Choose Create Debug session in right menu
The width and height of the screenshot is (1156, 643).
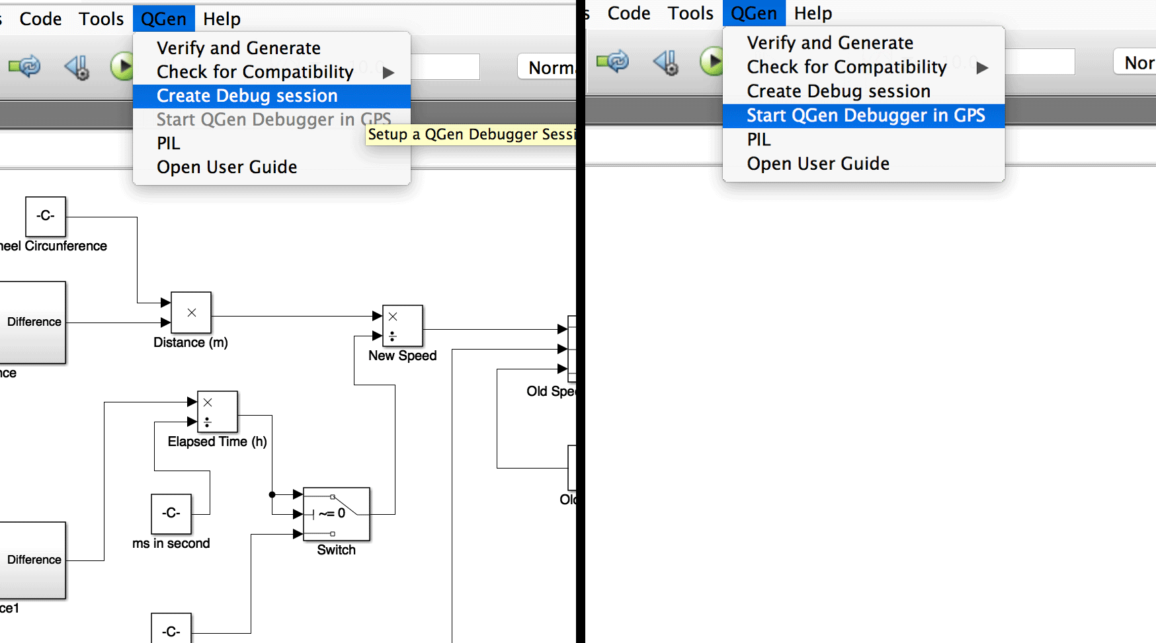click(x=864, y=91)
